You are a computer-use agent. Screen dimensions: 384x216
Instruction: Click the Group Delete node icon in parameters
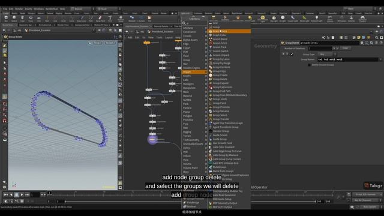pos(283,43)
